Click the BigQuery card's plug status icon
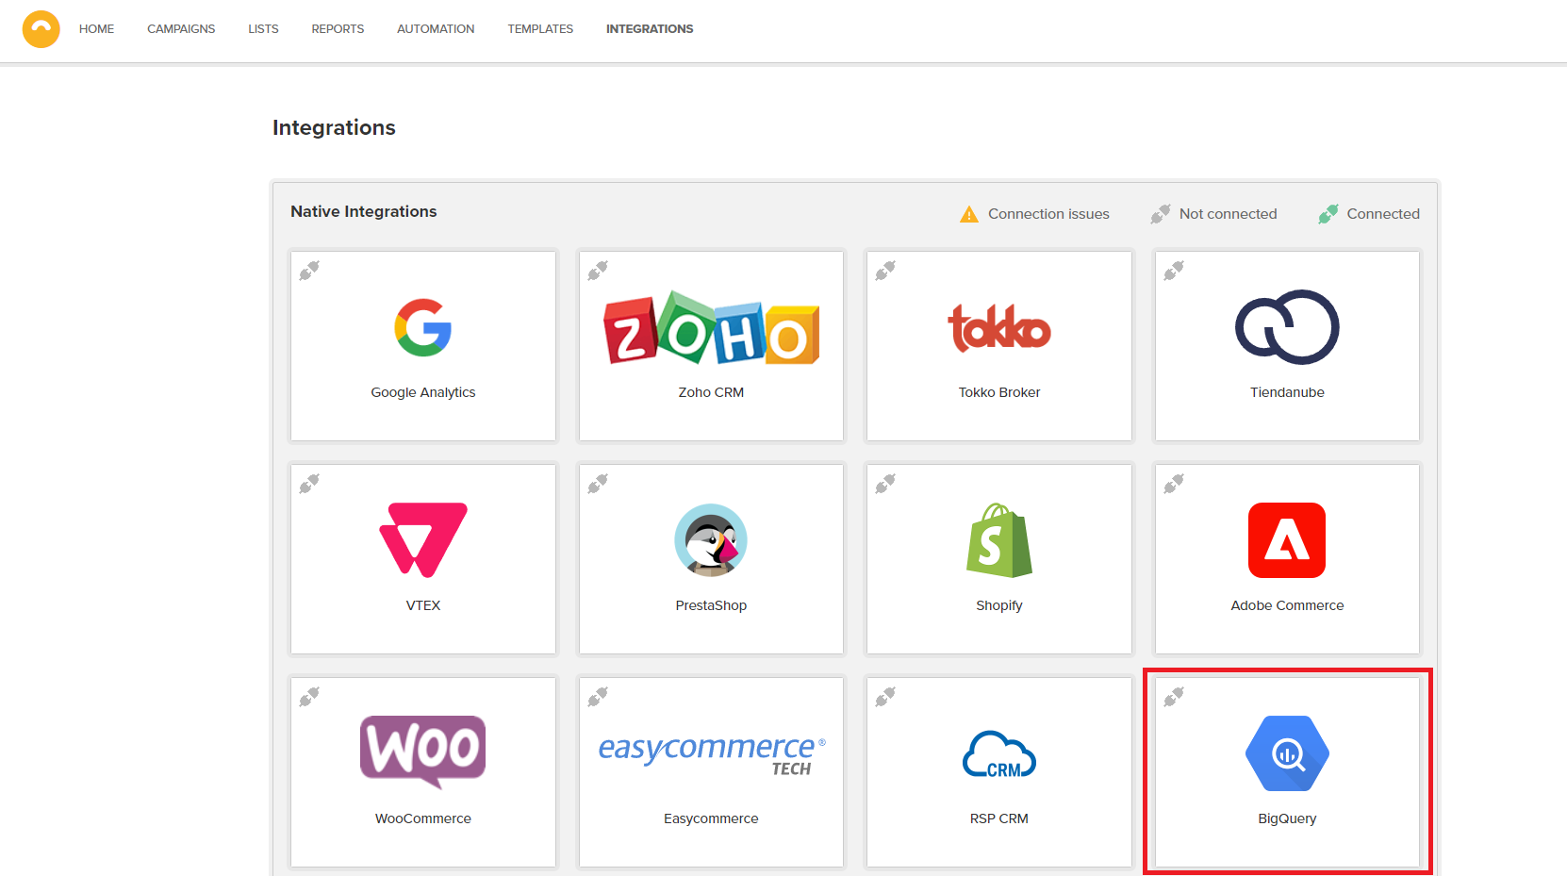Image resolution: width=1567 pixels, height=876 pixels. point(1174,697)
